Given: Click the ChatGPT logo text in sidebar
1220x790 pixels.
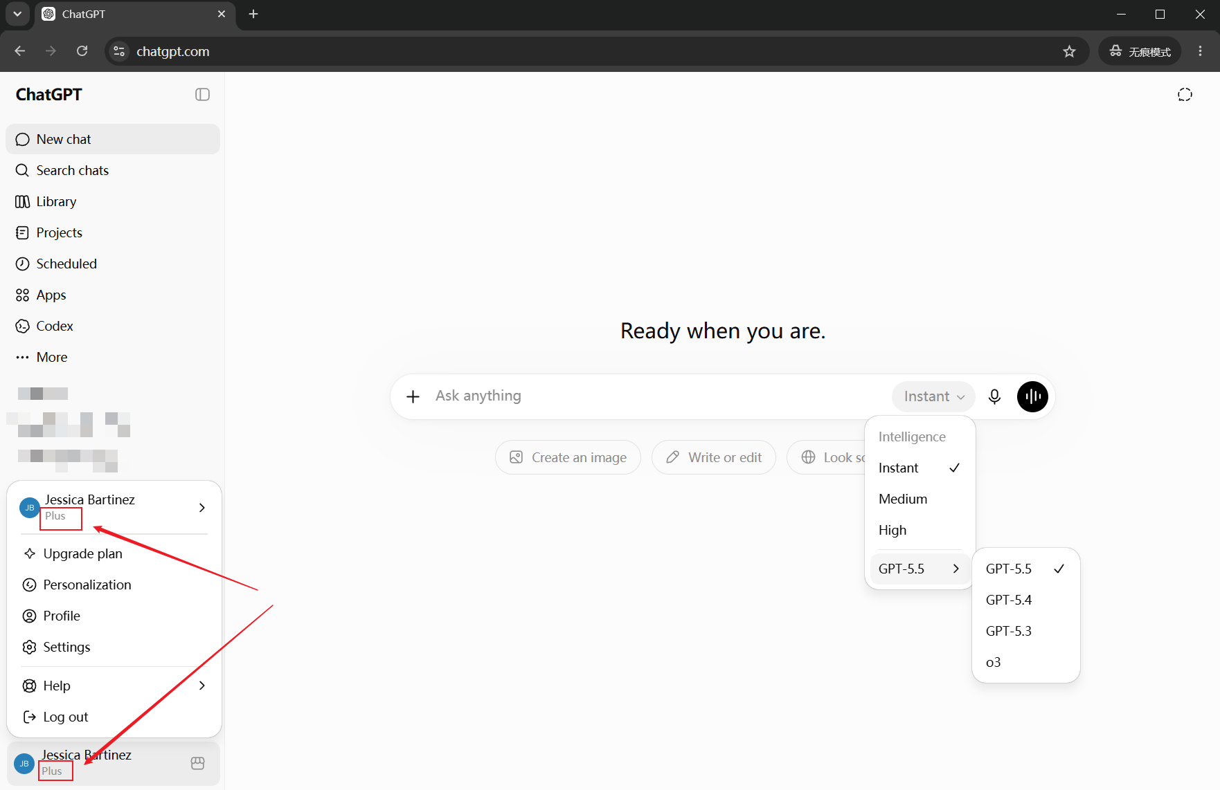Looking at the screenshot, I should pyautogui.click(x=49, y=95).
